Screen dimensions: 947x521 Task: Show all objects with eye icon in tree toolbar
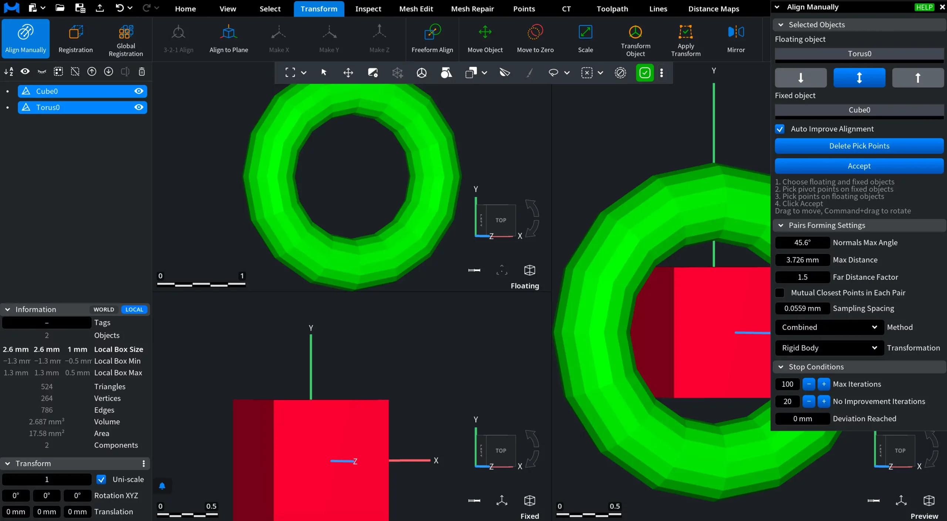[x=25, y=72]
